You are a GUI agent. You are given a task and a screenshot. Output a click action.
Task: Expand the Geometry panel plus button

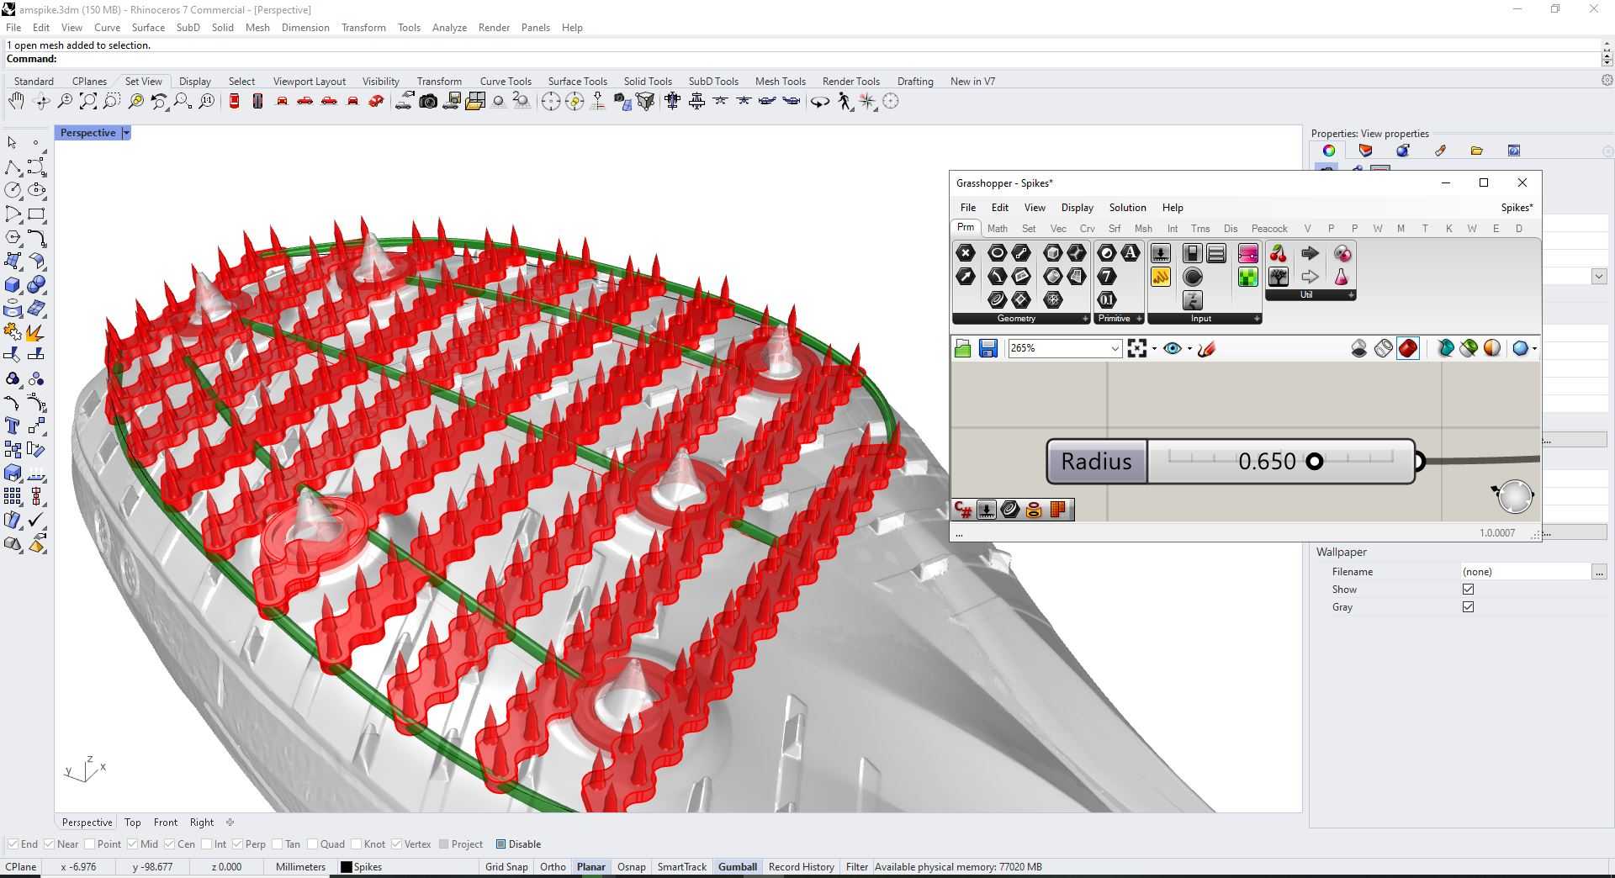click(1084, 319)
